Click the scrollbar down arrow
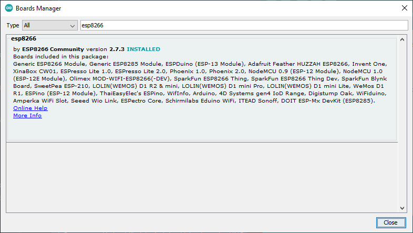413x233 pixels. pos(402,208)
